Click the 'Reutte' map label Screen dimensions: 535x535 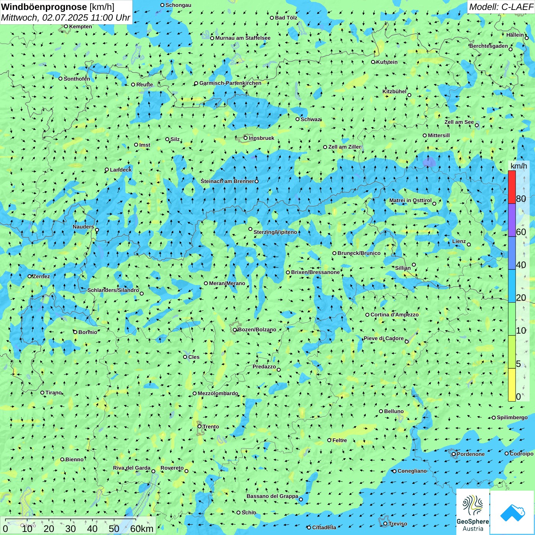pyautogui.click(x=144, y=84)
